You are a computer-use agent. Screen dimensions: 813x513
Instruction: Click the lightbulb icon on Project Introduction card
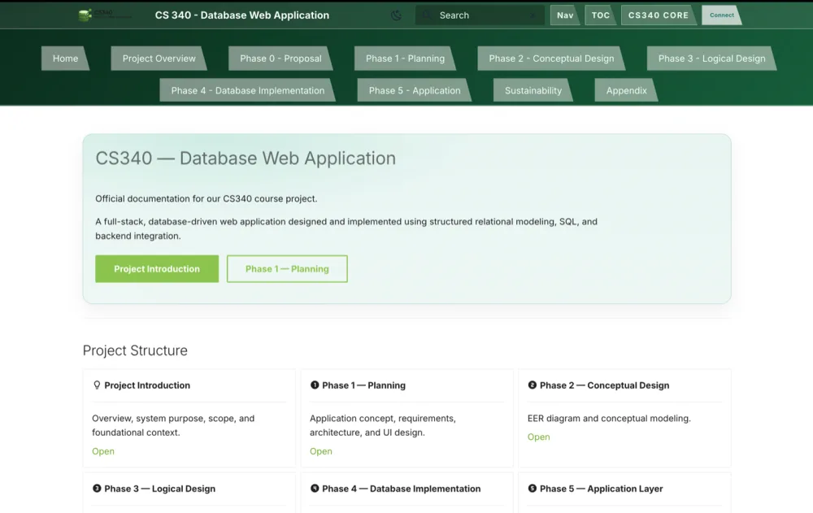[x=97, y=385]
